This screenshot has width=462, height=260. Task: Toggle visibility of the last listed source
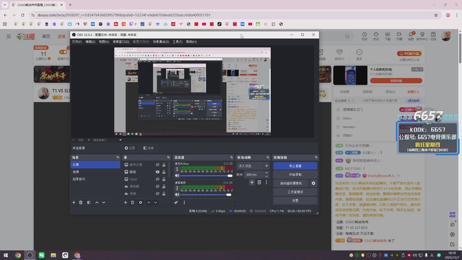click(x=158, y=194)
